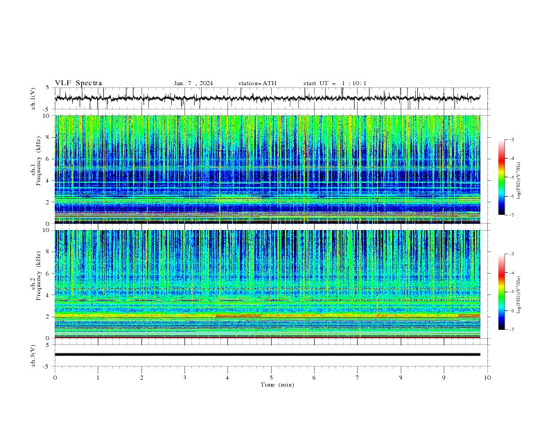Click the "start UT = 1 :10: 1" text
549x424 pixels.
[335, 83]
